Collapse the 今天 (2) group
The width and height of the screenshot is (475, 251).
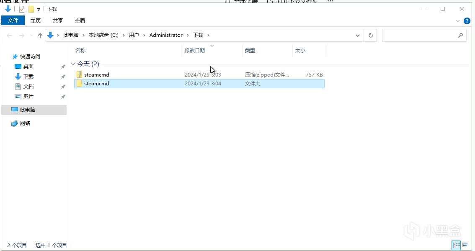(73, 64)
